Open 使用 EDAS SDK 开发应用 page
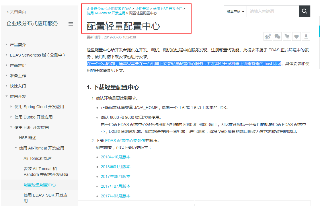 click(45, 198)
